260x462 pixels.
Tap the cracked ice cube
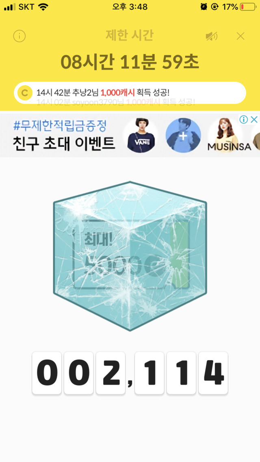(x=130, y=256)
